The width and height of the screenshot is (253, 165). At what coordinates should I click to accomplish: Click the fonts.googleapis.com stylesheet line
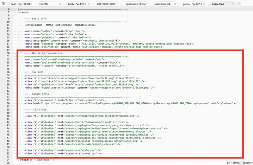click(x=130, y=103)
